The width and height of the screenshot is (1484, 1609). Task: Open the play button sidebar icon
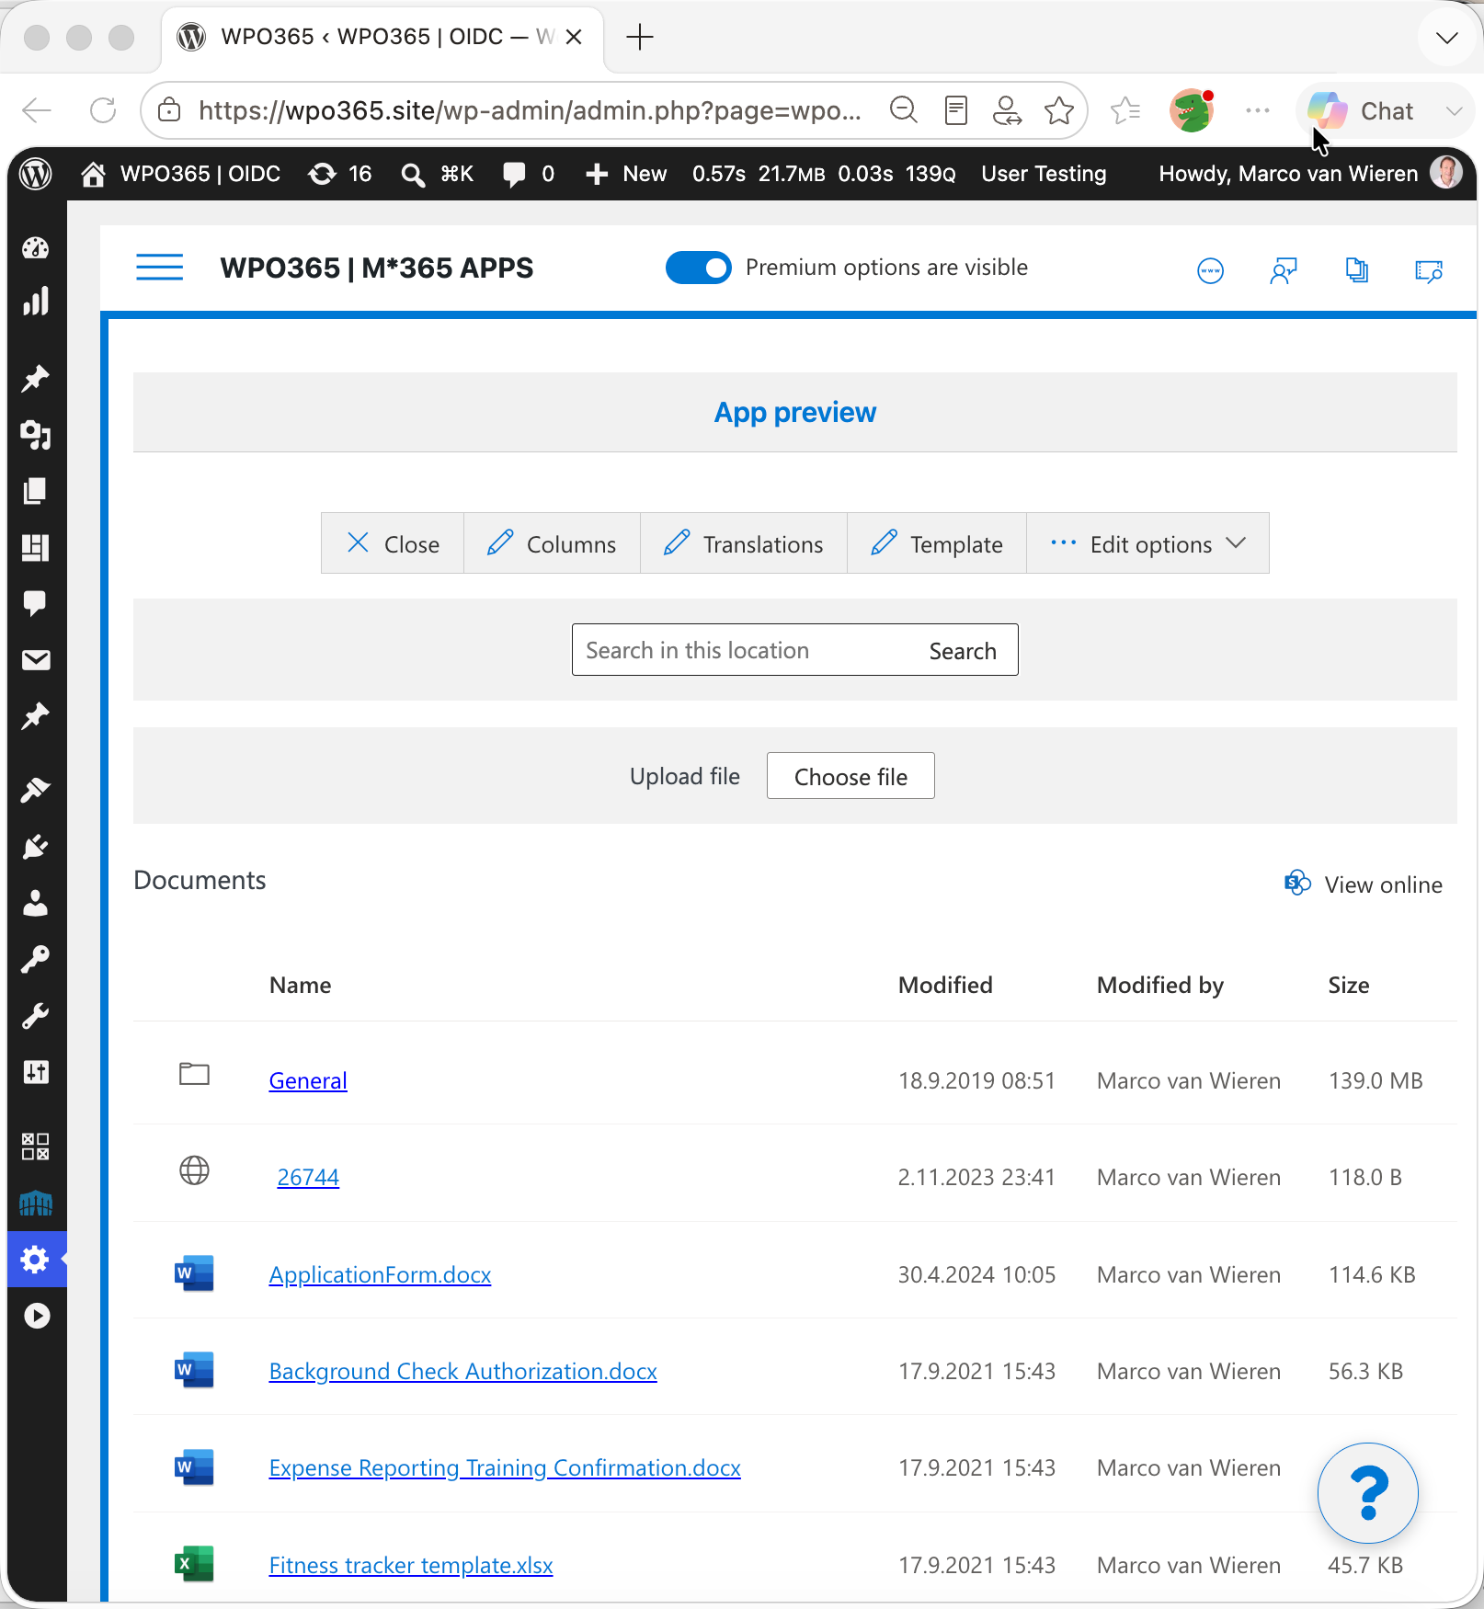[36, 1316]
